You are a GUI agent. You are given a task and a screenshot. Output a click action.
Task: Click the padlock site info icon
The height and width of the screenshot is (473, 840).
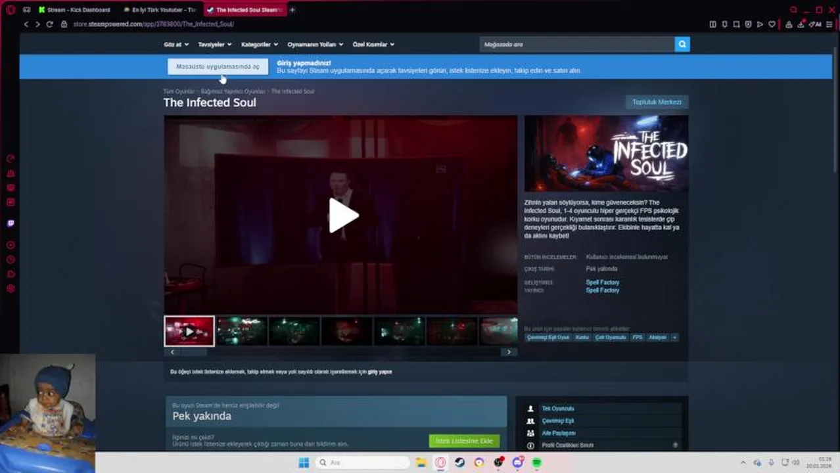point(64,24)
